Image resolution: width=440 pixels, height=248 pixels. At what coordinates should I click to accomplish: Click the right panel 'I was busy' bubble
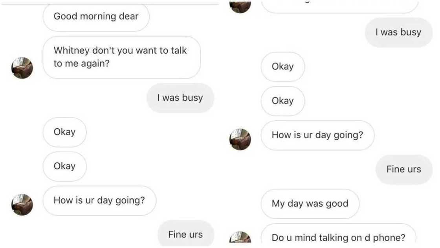tap(399, 32)
